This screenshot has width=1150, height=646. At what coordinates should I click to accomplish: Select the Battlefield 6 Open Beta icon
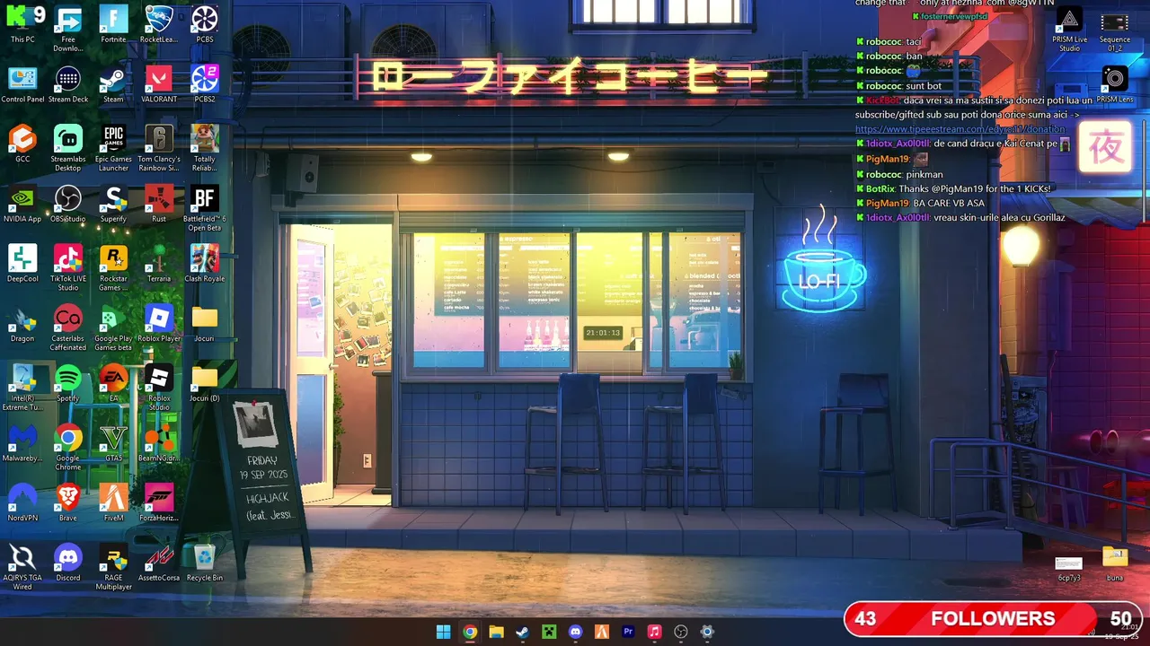205,208
